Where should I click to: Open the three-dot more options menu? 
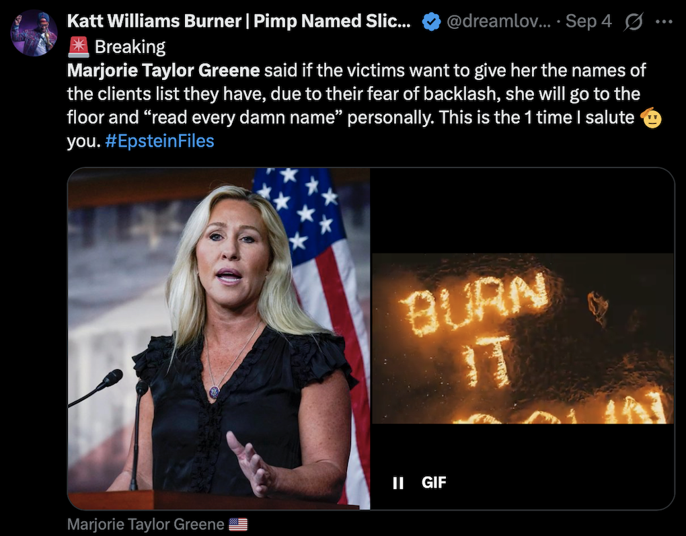coord(664,22)
